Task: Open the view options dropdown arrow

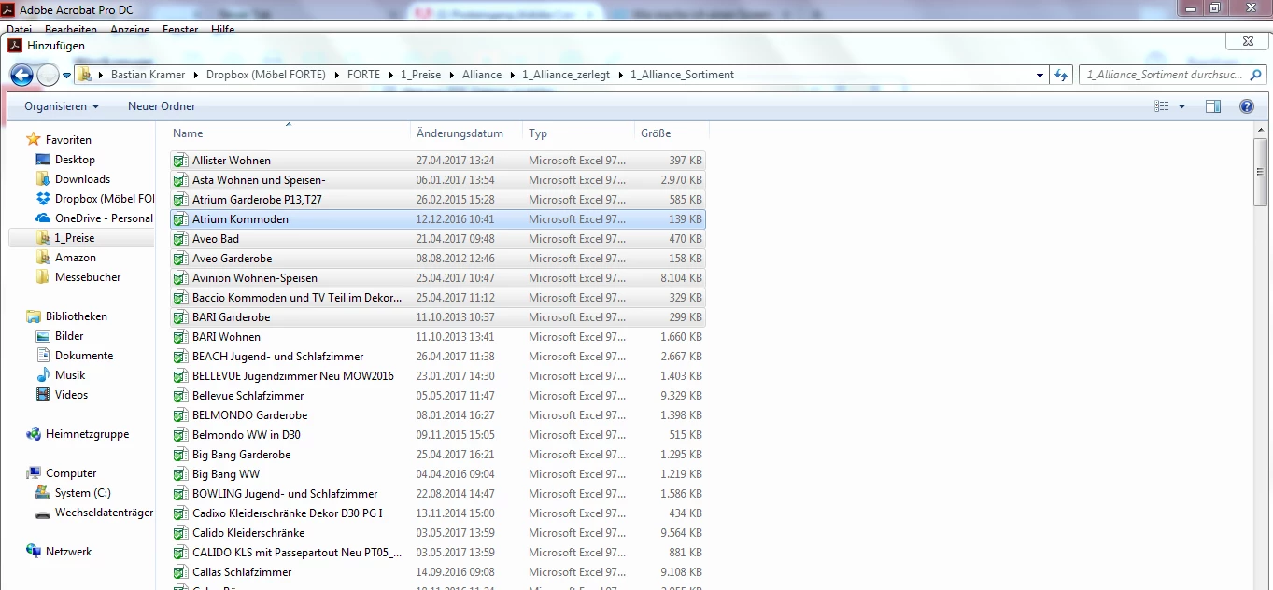Action: 1181,106
